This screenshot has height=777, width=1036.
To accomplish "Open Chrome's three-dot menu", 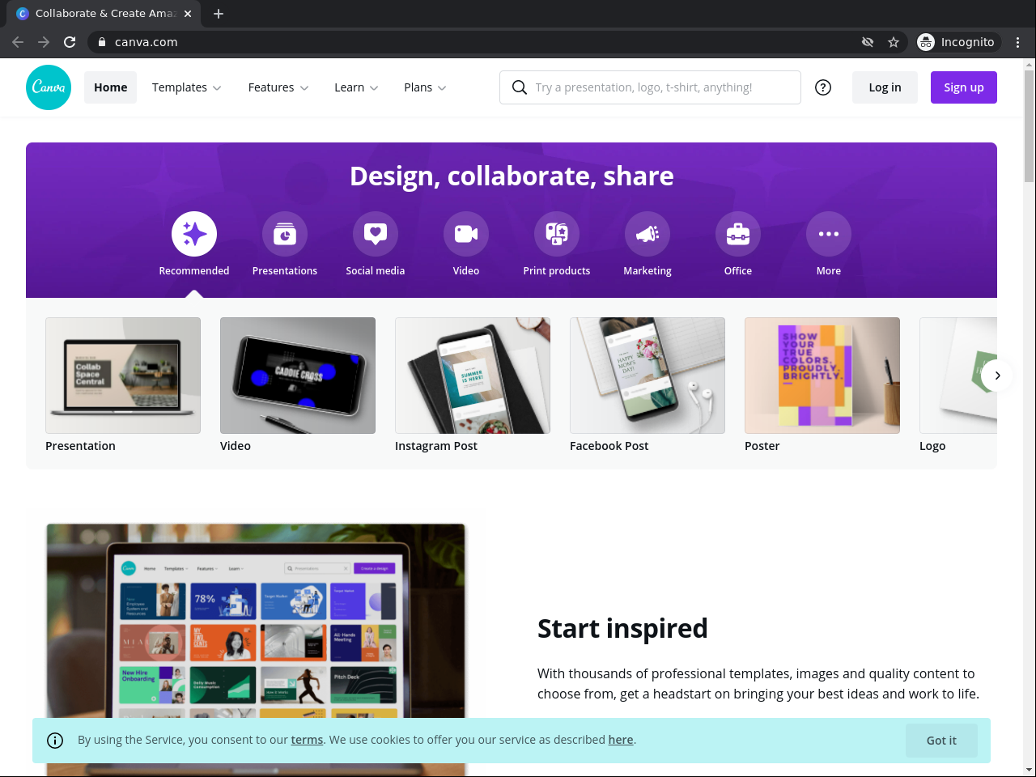I will pyautogui.click(x=1018, y=42).
